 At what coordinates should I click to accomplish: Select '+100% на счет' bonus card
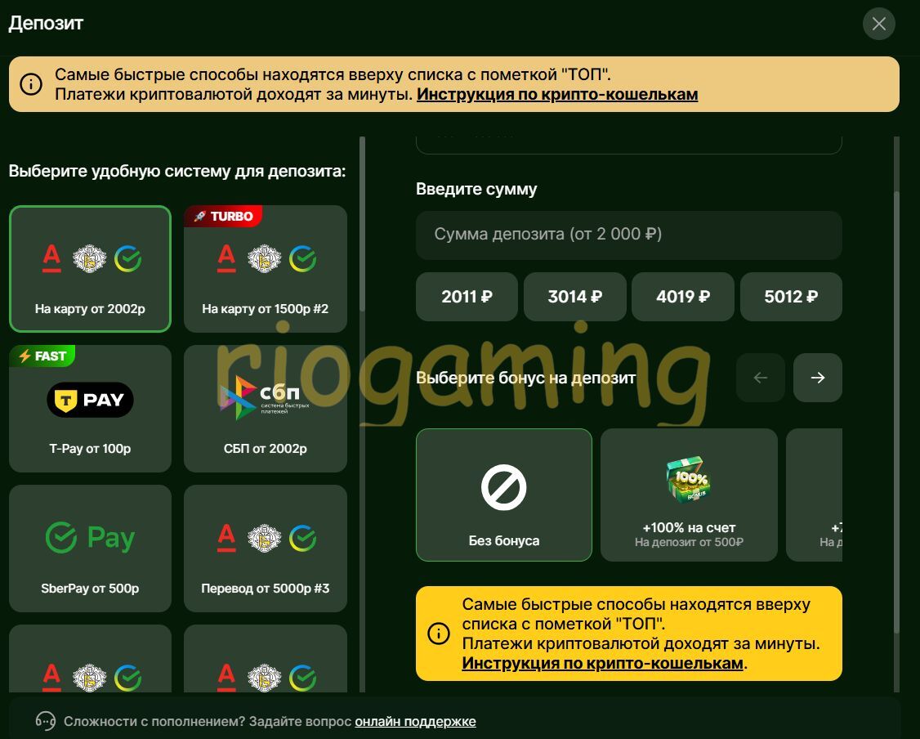coord(689,495)
